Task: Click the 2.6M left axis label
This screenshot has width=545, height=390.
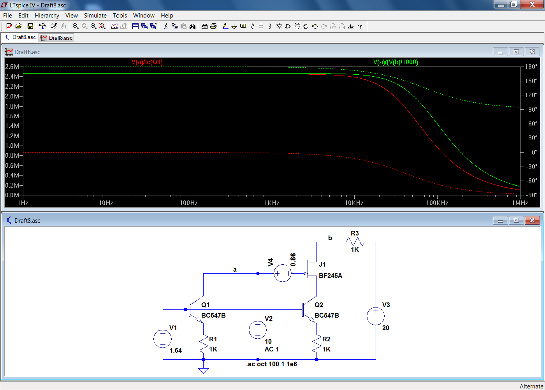Action: point(12,67)
